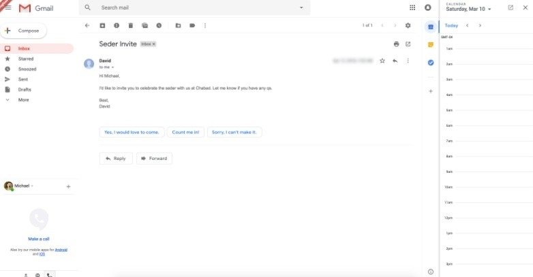Open Google Keep in side panel
The width and height of the screenshot is (533, 277).
click(x=430, y=44)
